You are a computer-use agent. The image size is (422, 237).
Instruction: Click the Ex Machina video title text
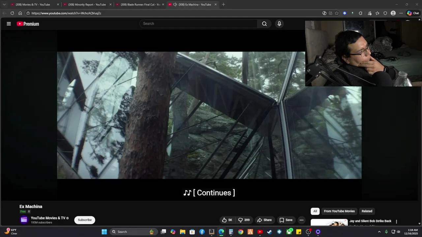31,207
